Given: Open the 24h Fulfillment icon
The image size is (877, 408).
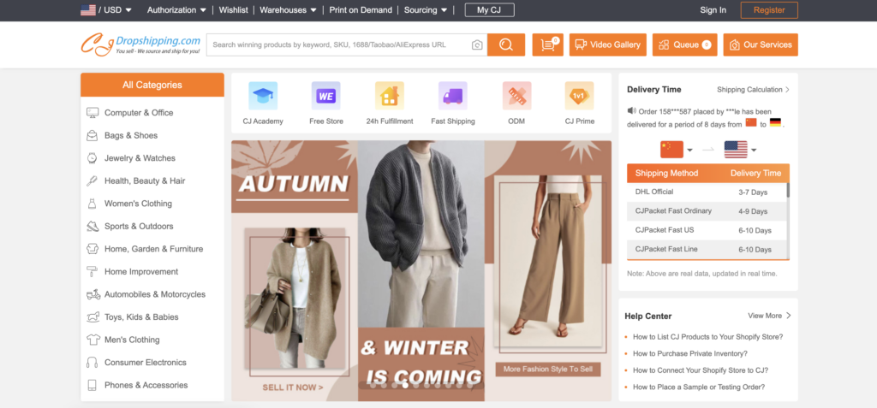Looking at the screenshot, I should click(x=389, y=96).
